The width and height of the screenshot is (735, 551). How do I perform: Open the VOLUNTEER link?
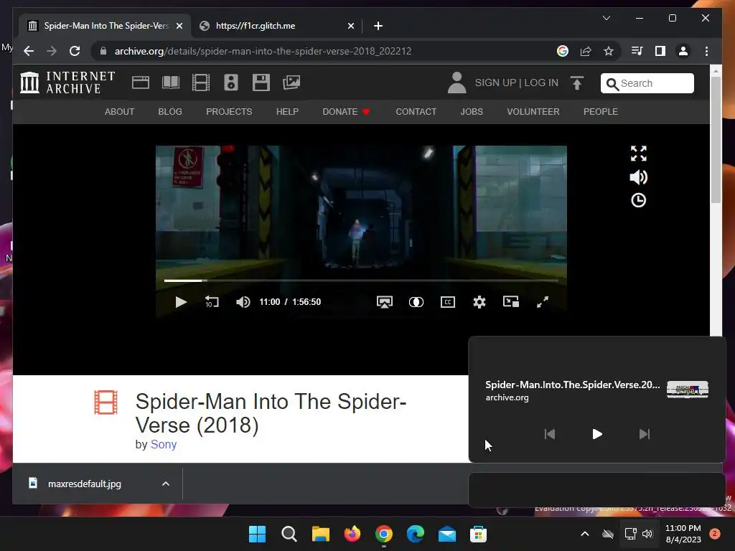[x=533, y=112]
